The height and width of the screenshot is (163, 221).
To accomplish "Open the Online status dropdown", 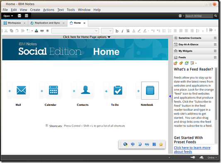I will point(212,158).
